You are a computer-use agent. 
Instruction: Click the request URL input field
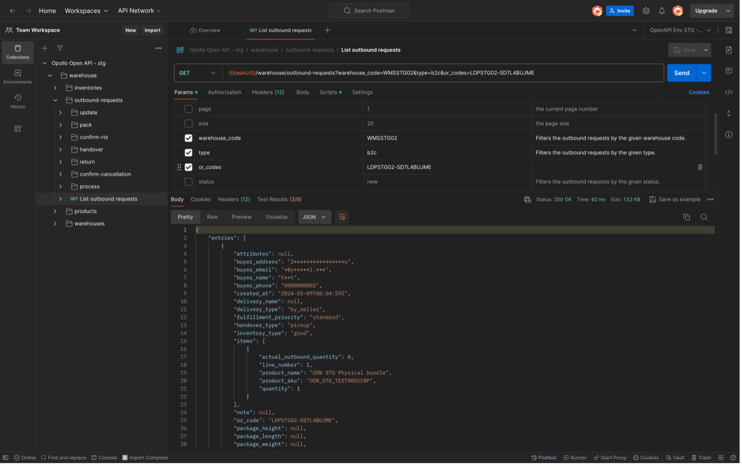click(x=445, y=73)
